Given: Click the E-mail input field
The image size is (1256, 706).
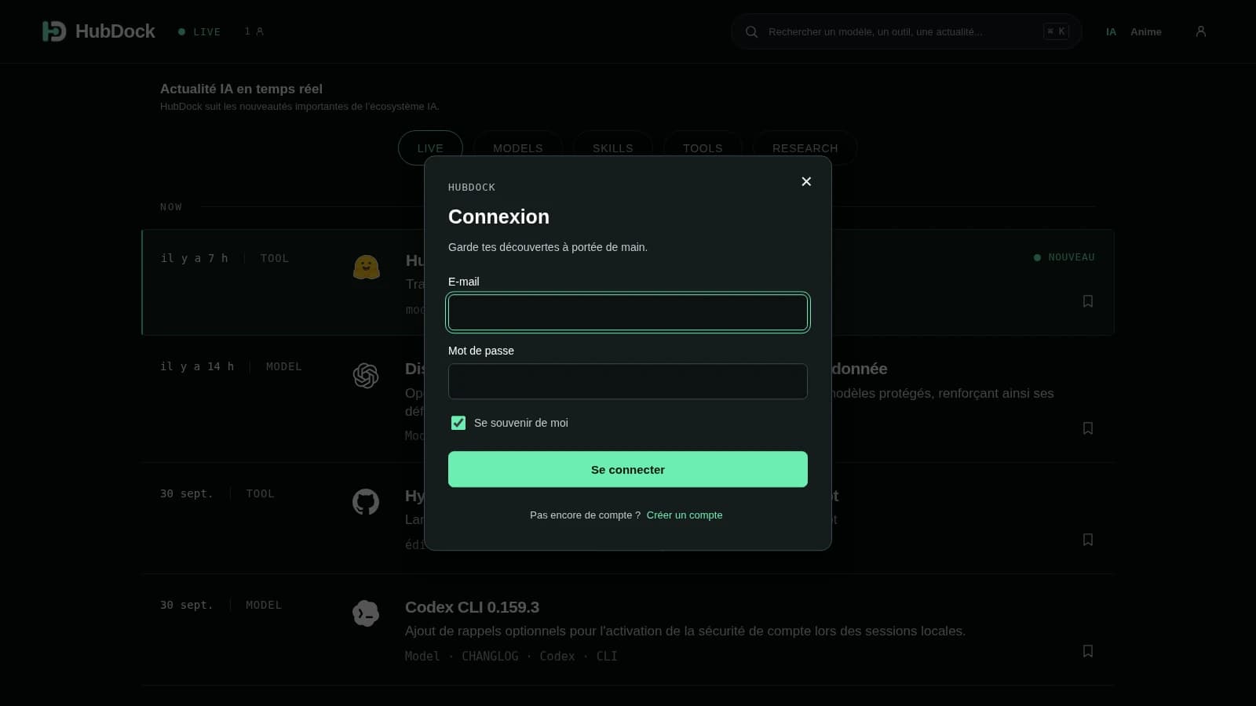Looking at the screenshot, I should pyautogui.click(x=627, y=312).
